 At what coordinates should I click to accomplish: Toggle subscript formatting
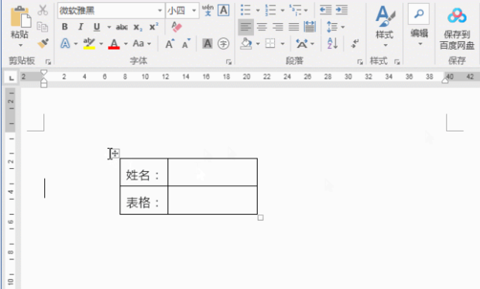tap(138, 27)
